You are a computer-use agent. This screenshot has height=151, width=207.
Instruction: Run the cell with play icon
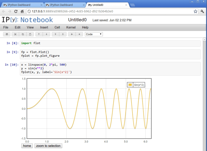pos(72,34)
